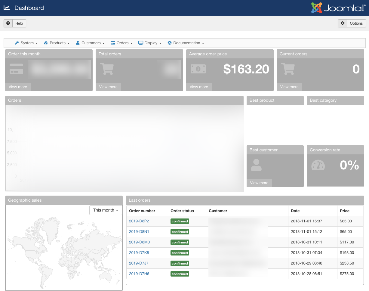The height and width of the screenshot is (291, 369).
Task: Click the gear icon beside Options
Action: [343, 23]
